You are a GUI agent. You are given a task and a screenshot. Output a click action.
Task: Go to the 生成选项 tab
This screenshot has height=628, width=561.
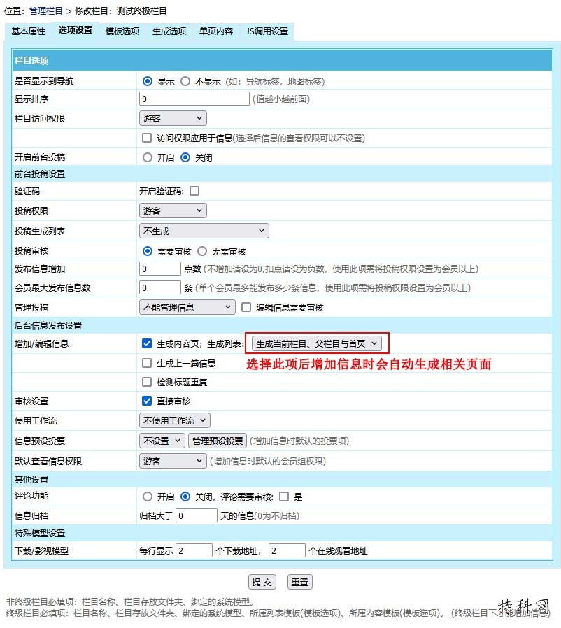point(169,31)
